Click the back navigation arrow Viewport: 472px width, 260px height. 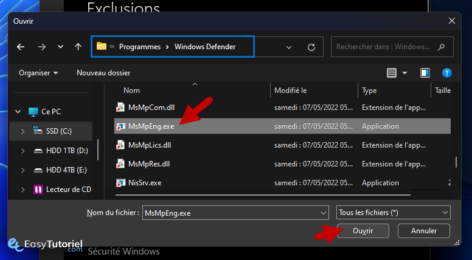[x=21, y=47]
